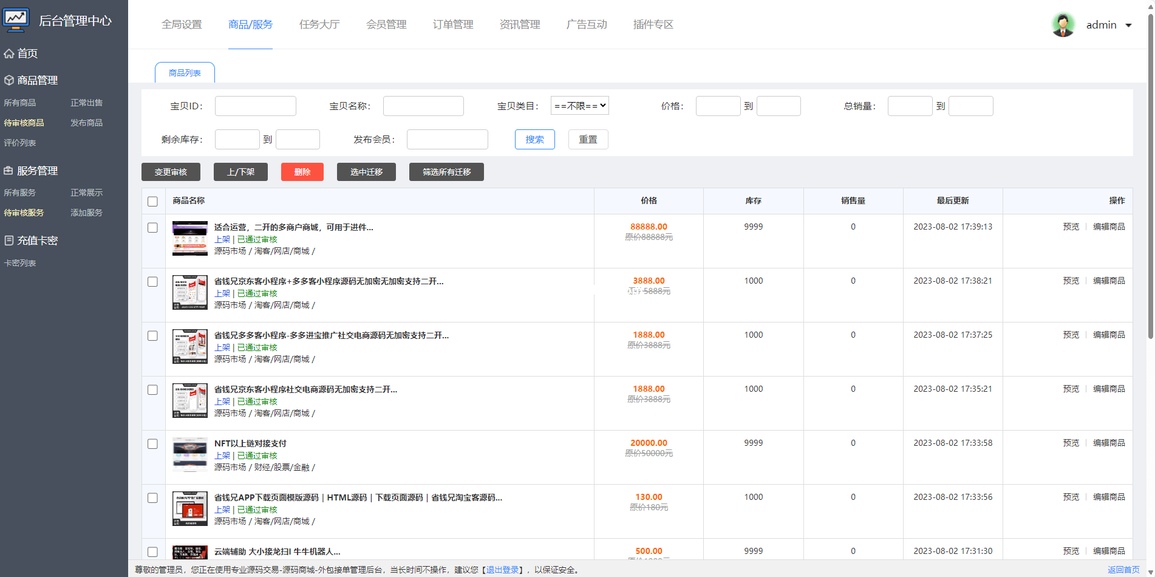Click the home icon beside 首页
This screenshot has height=577, width=1155.
coord(9,53)
